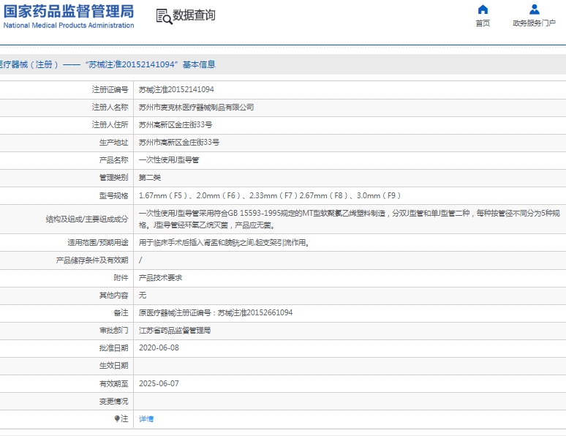
Task: Open the 详情 link
Action: tap(146, 418)
